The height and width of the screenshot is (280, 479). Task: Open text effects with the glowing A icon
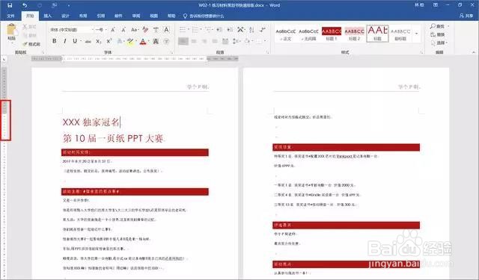pos(120,41)
